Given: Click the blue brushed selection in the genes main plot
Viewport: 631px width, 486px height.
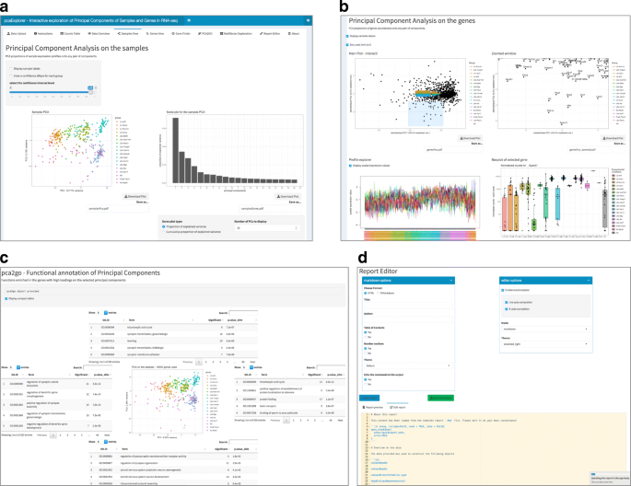Looking at the screenshot, I should [x=426, y=112].
